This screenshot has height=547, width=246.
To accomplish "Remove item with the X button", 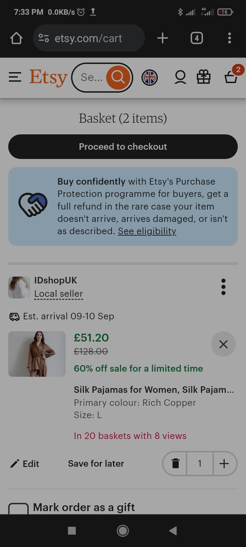I will [x=223, y=344].
